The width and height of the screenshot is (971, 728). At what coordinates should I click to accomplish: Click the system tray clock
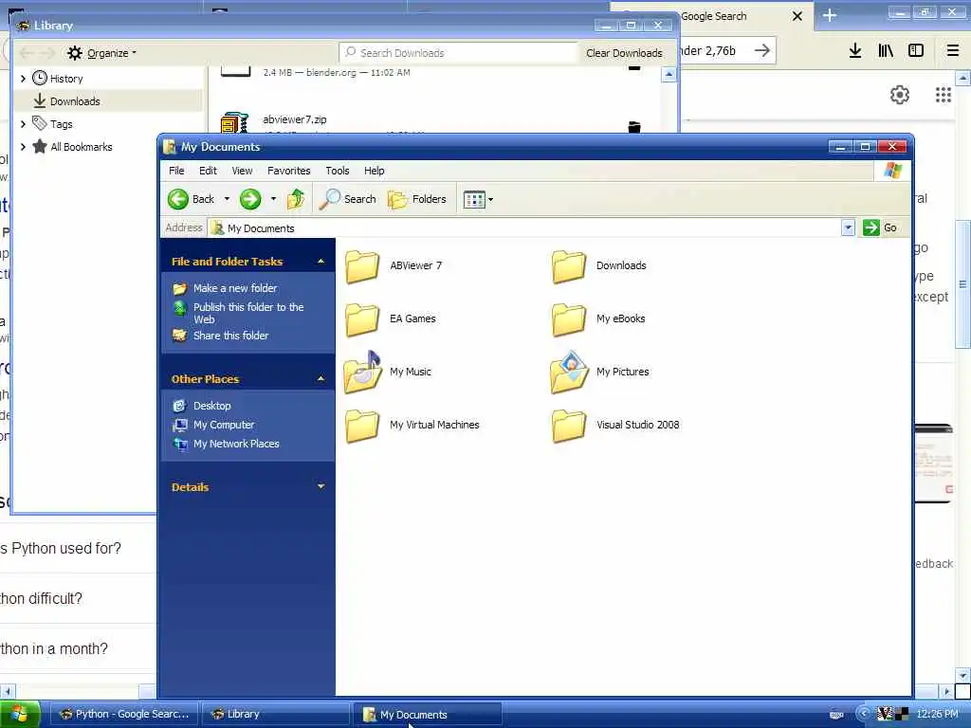(937, 715)
